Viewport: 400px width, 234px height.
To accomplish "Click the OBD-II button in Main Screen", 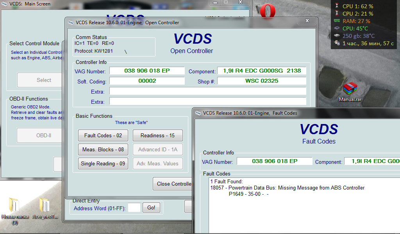I will pyautogui.click(x=40, y=135).
